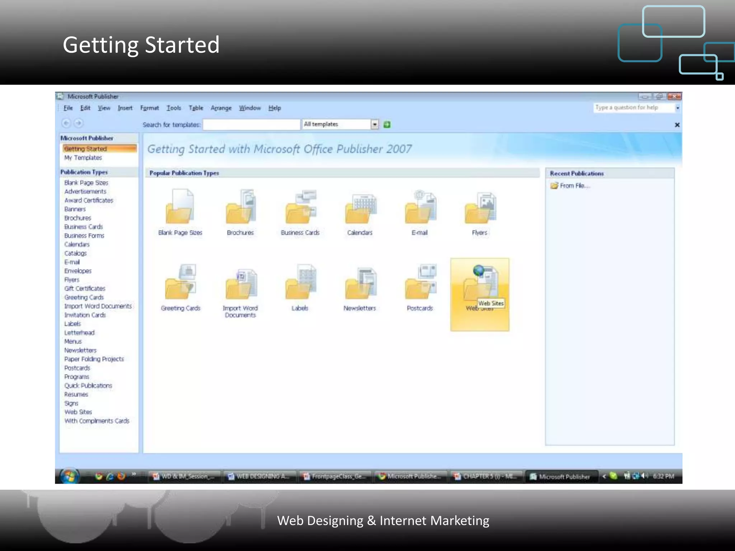
Task: Click the green search Go arrow
Action: [x=387, y=124]
